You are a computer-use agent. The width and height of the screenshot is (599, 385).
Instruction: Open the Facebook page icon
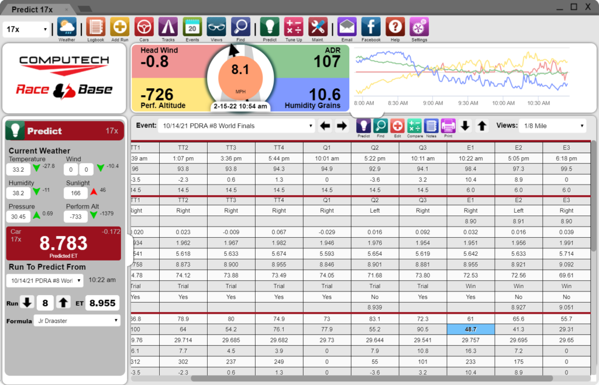[371, 26]
